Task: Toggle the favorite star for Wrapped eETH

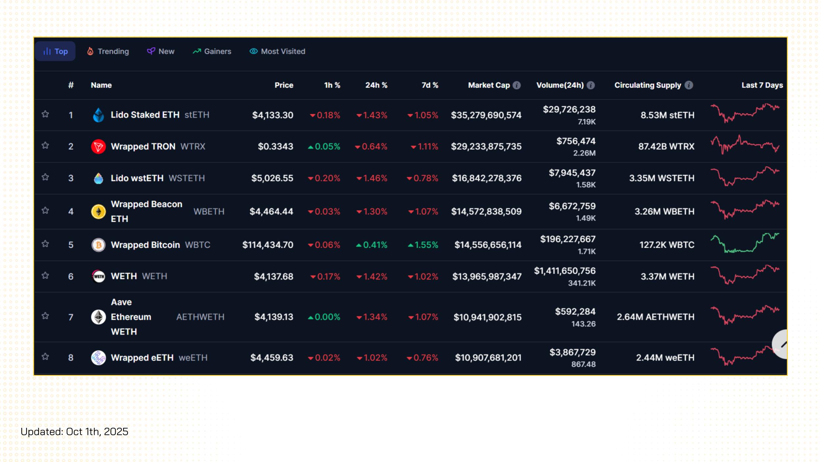Action: tap(45, 357)
